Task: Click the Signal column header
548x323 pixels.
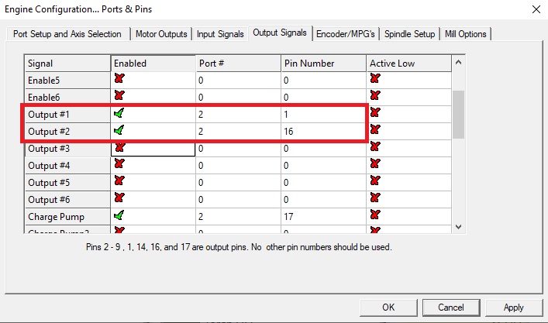Action: coord(67,64)
